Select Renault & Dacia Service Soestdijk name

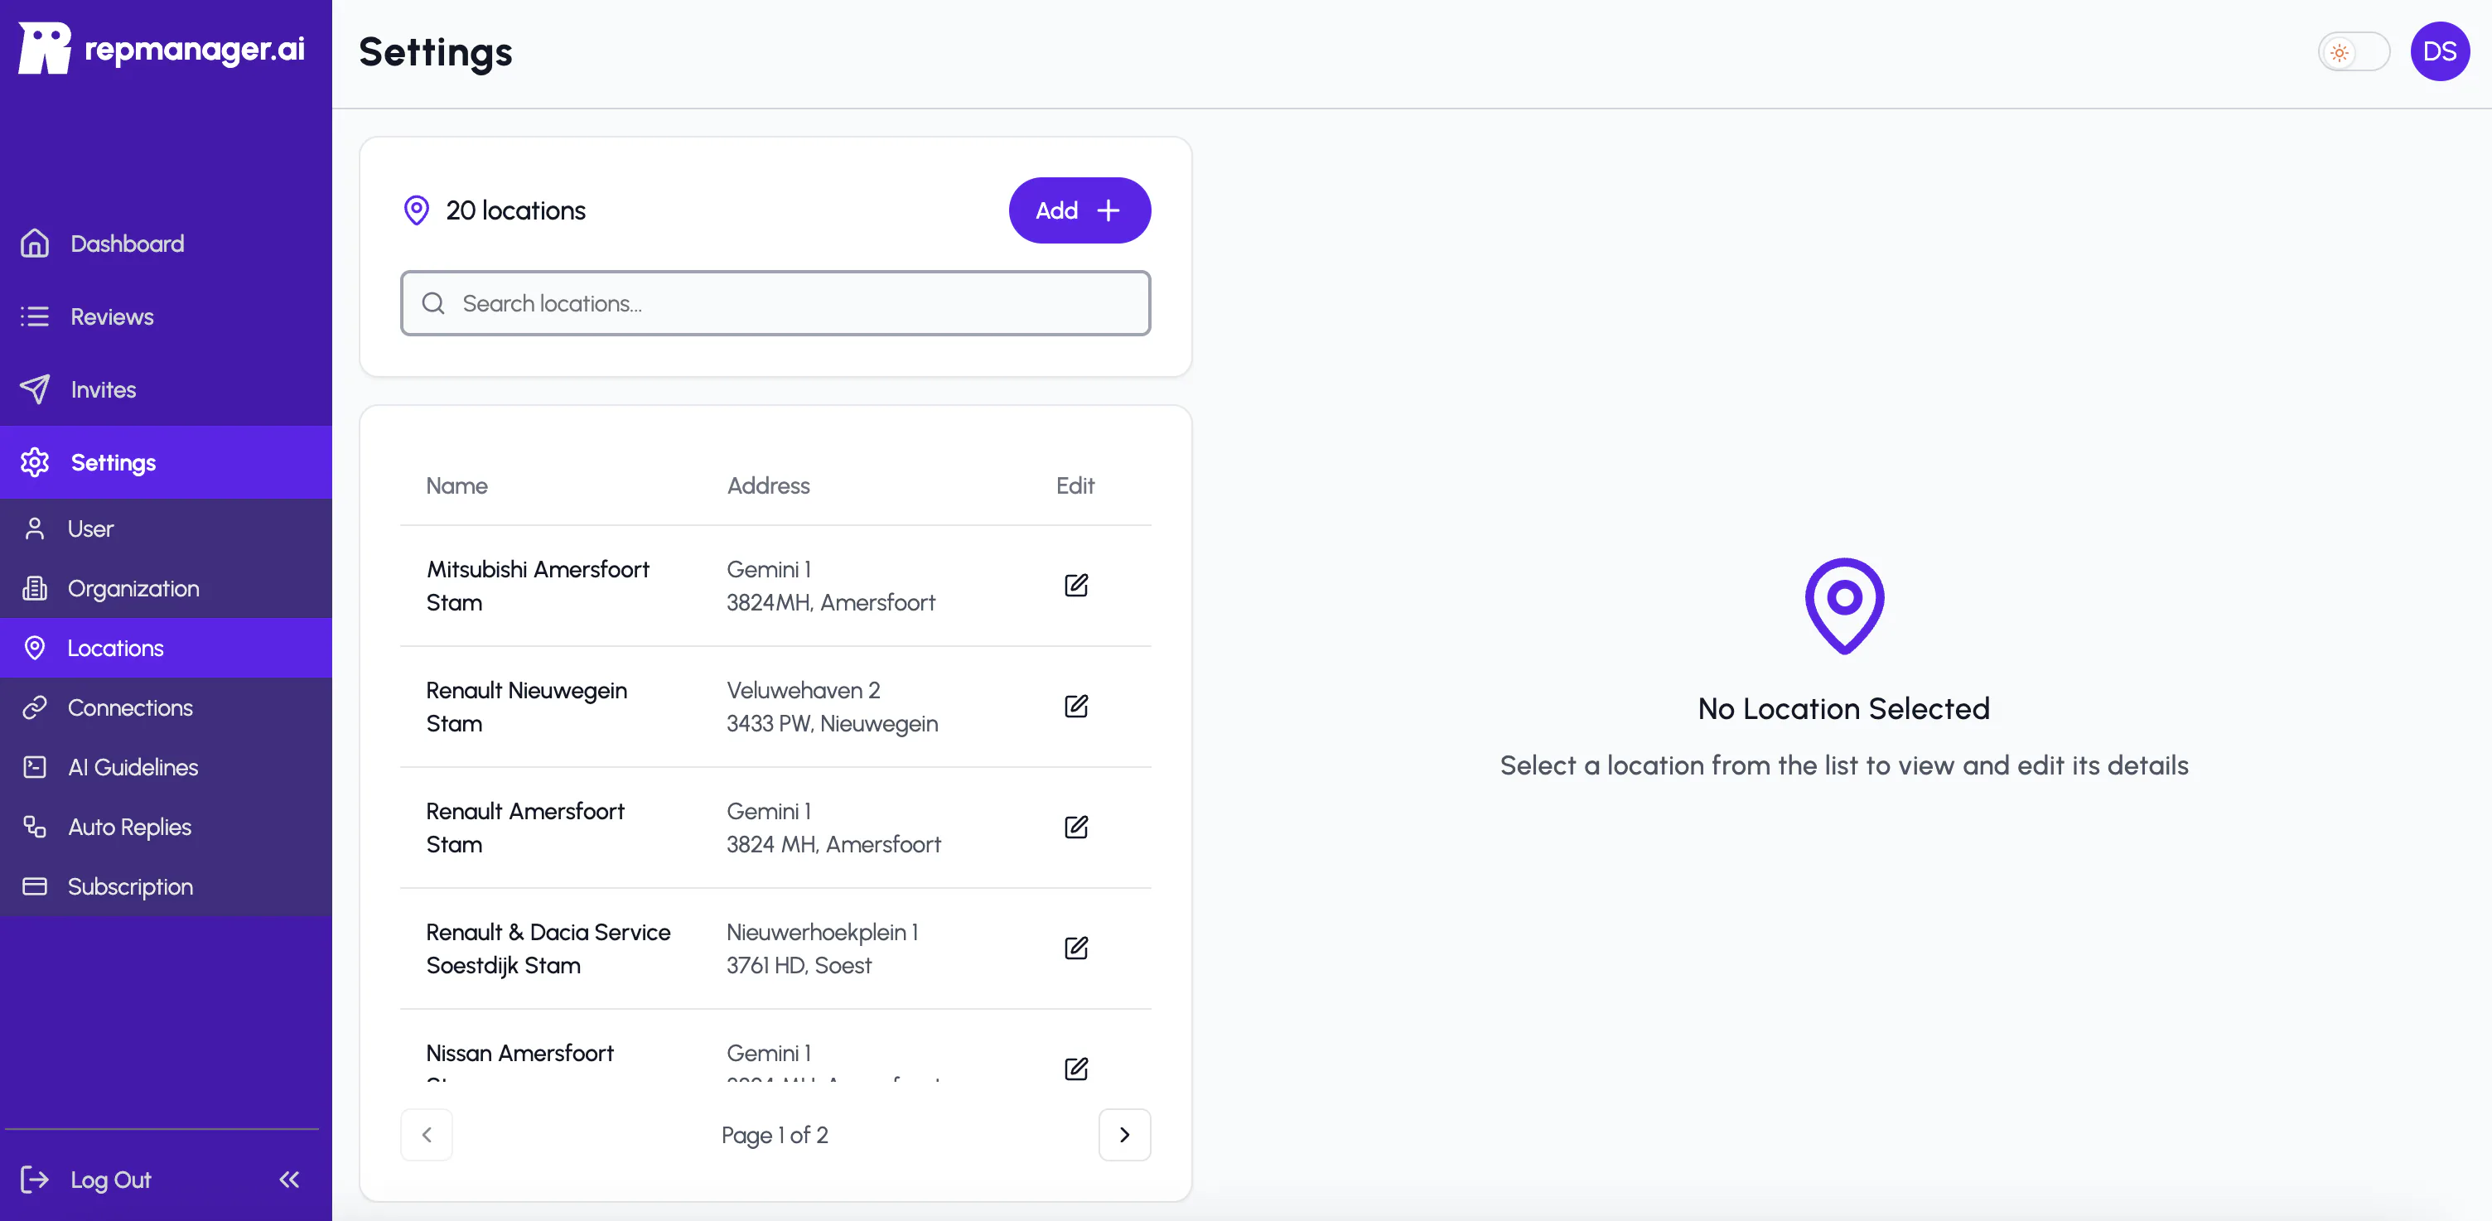[548, 949]
